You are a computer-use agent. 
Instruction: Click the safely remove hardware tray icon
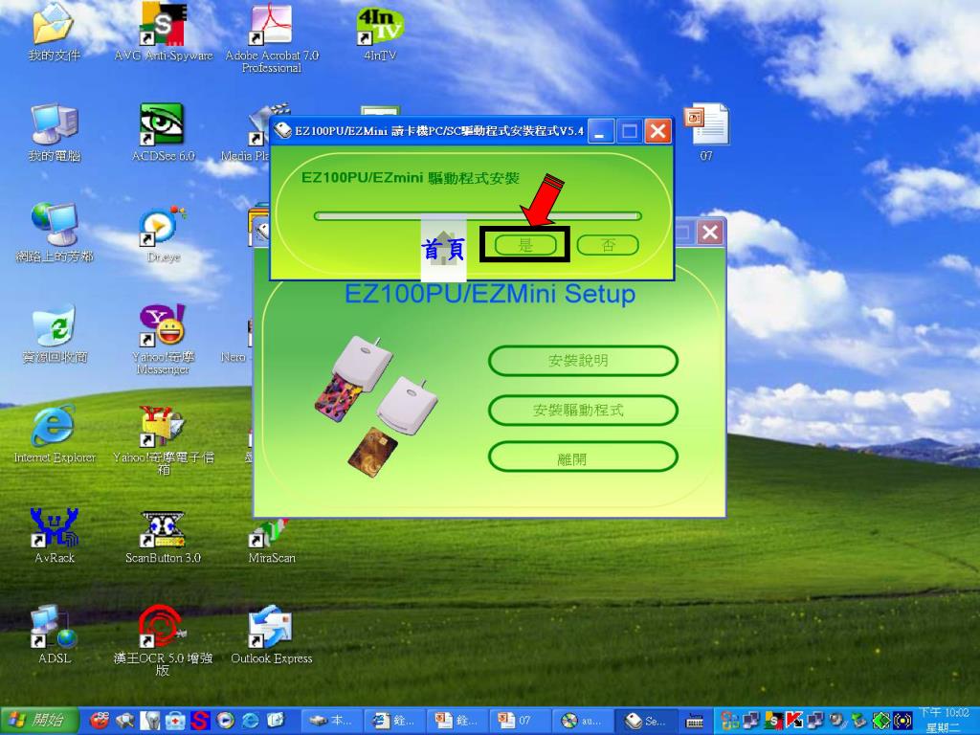[859, 721]
